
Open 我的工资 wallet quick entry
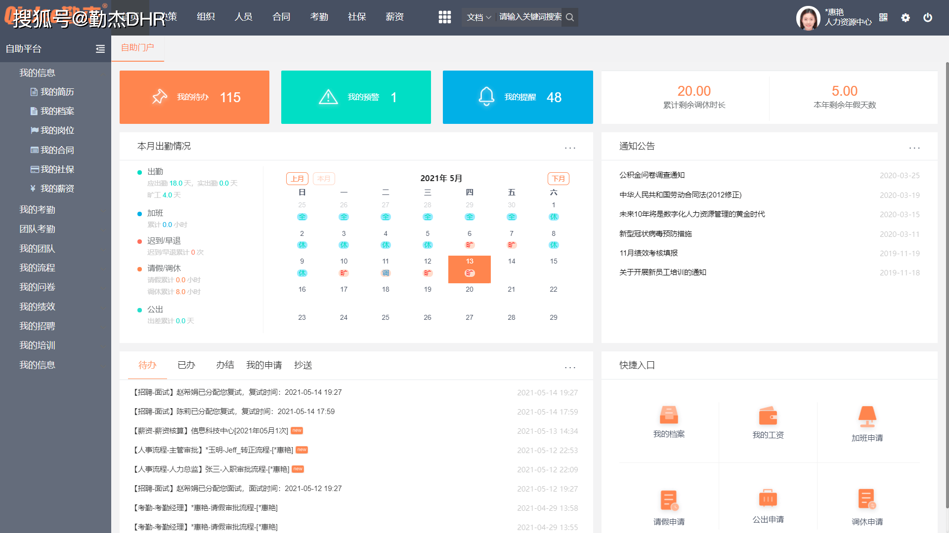768,416
